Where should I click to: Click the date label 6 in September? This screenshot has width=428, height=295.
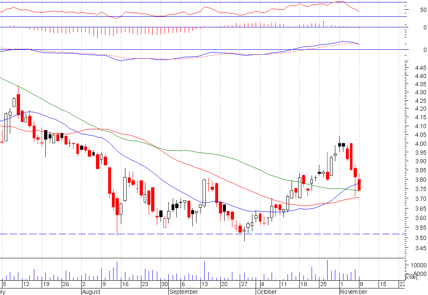point(183,284)
